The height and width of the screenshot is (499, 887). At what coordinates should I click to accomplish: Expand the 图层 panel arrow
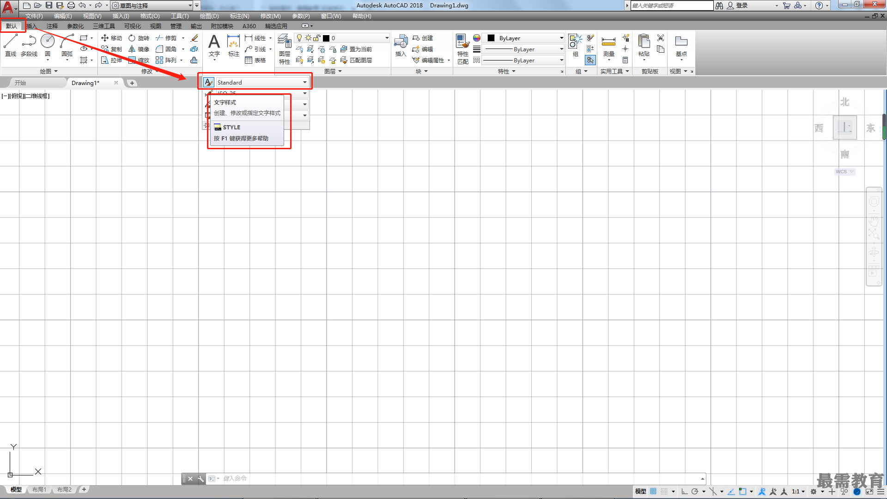coord(340,71)
